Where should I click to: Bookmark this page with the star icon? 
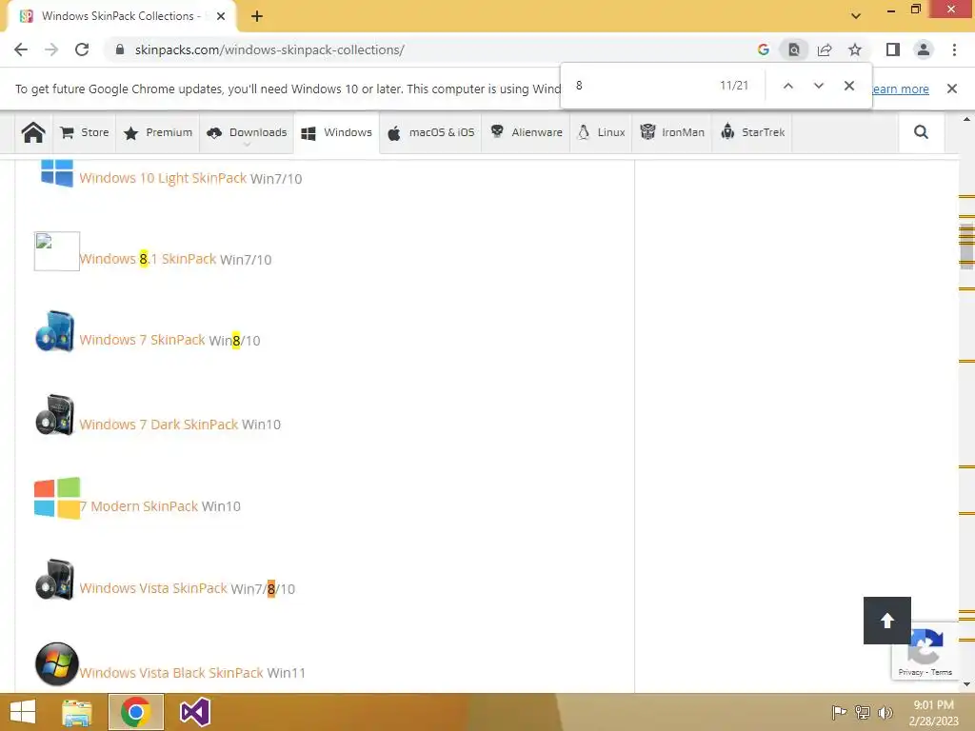click(855, 49)
